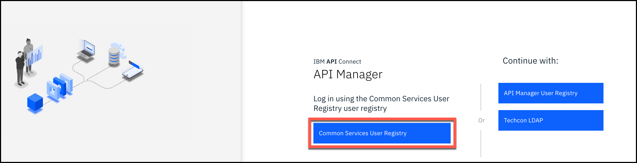Click the vertical divider line above 'Or'
637x163 pixels.
[x=481, y=97]
